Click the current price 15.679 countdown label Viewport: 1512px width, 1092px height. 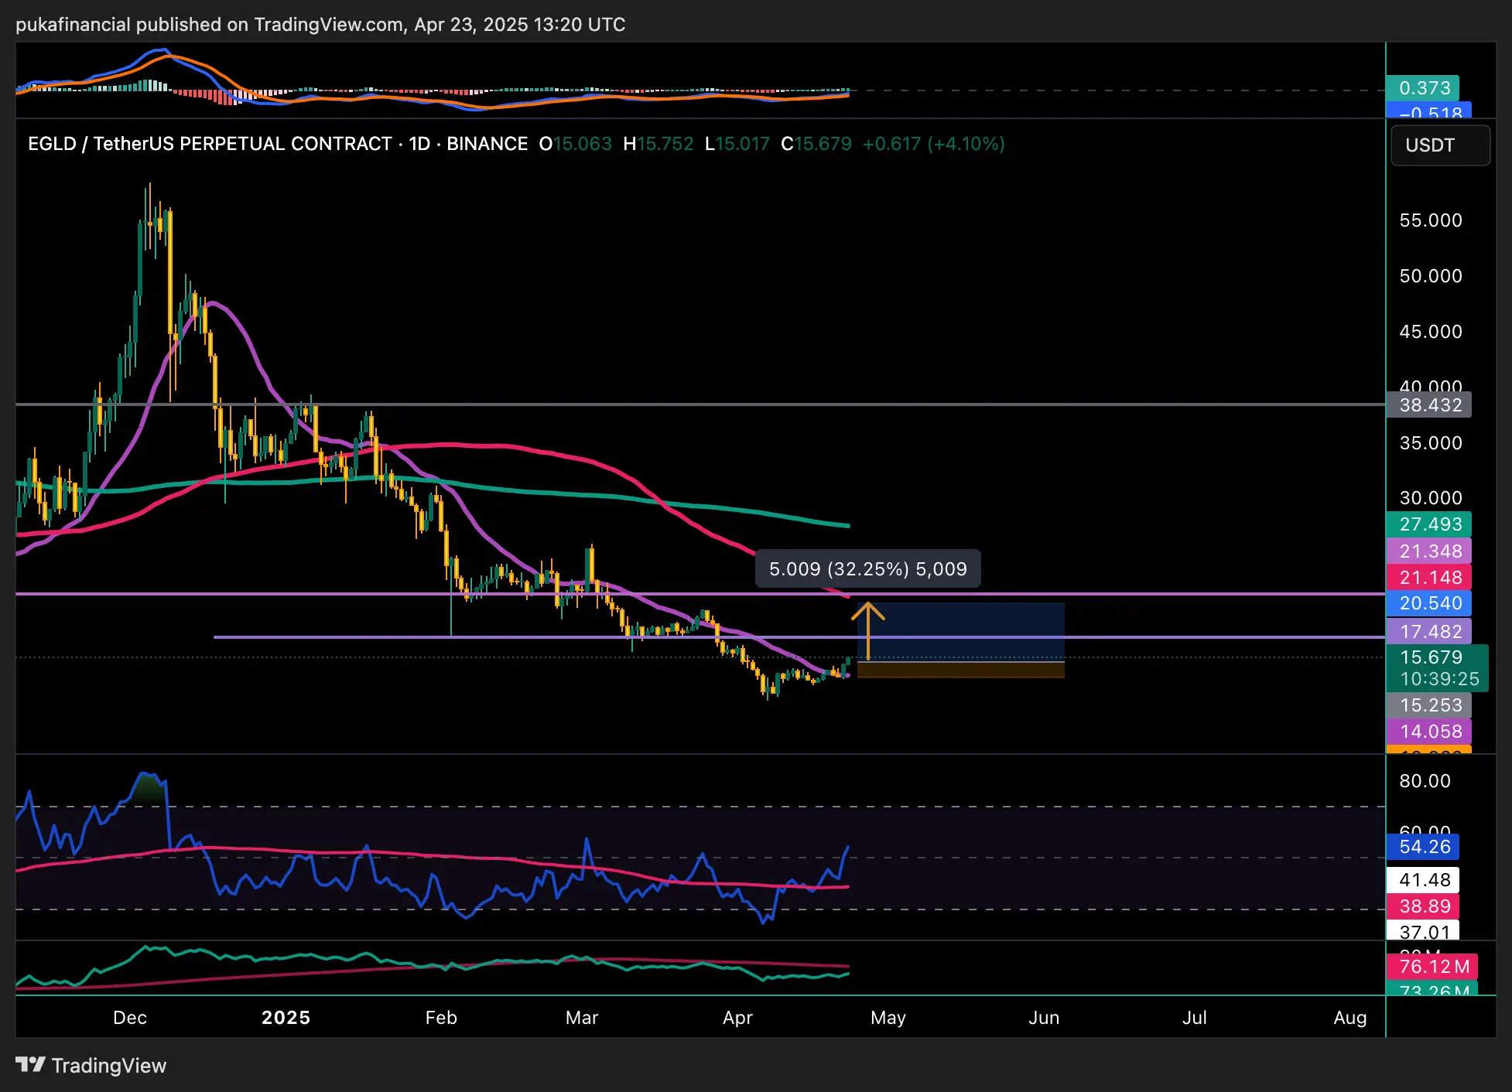[1437, 668]
